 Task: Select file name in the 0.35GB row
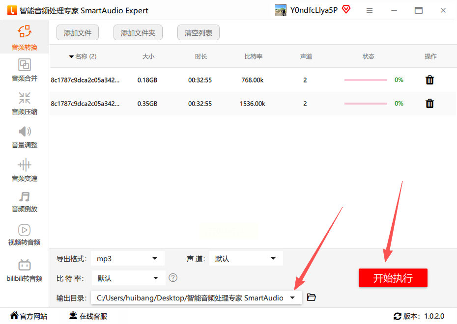tap(85, 104)
